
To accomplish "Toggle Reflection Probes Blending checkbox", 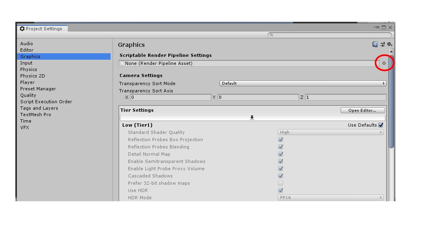I will point(280,147).
